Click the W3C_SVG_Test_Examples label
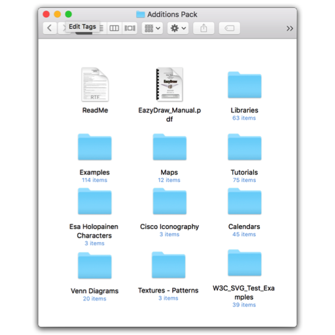The height and width of the screenshot is (335, 335). [244, 292]
